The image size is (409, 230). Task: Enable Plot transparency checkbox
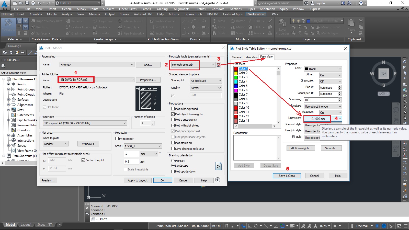[173, 120]
